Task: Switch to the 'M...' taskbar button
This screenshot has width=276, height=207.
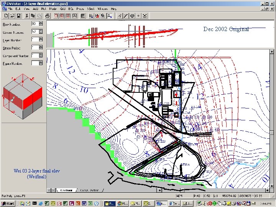Action: [123, 204]
